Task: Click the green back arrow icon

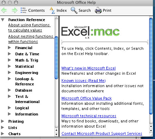Action: coord(4,10)
